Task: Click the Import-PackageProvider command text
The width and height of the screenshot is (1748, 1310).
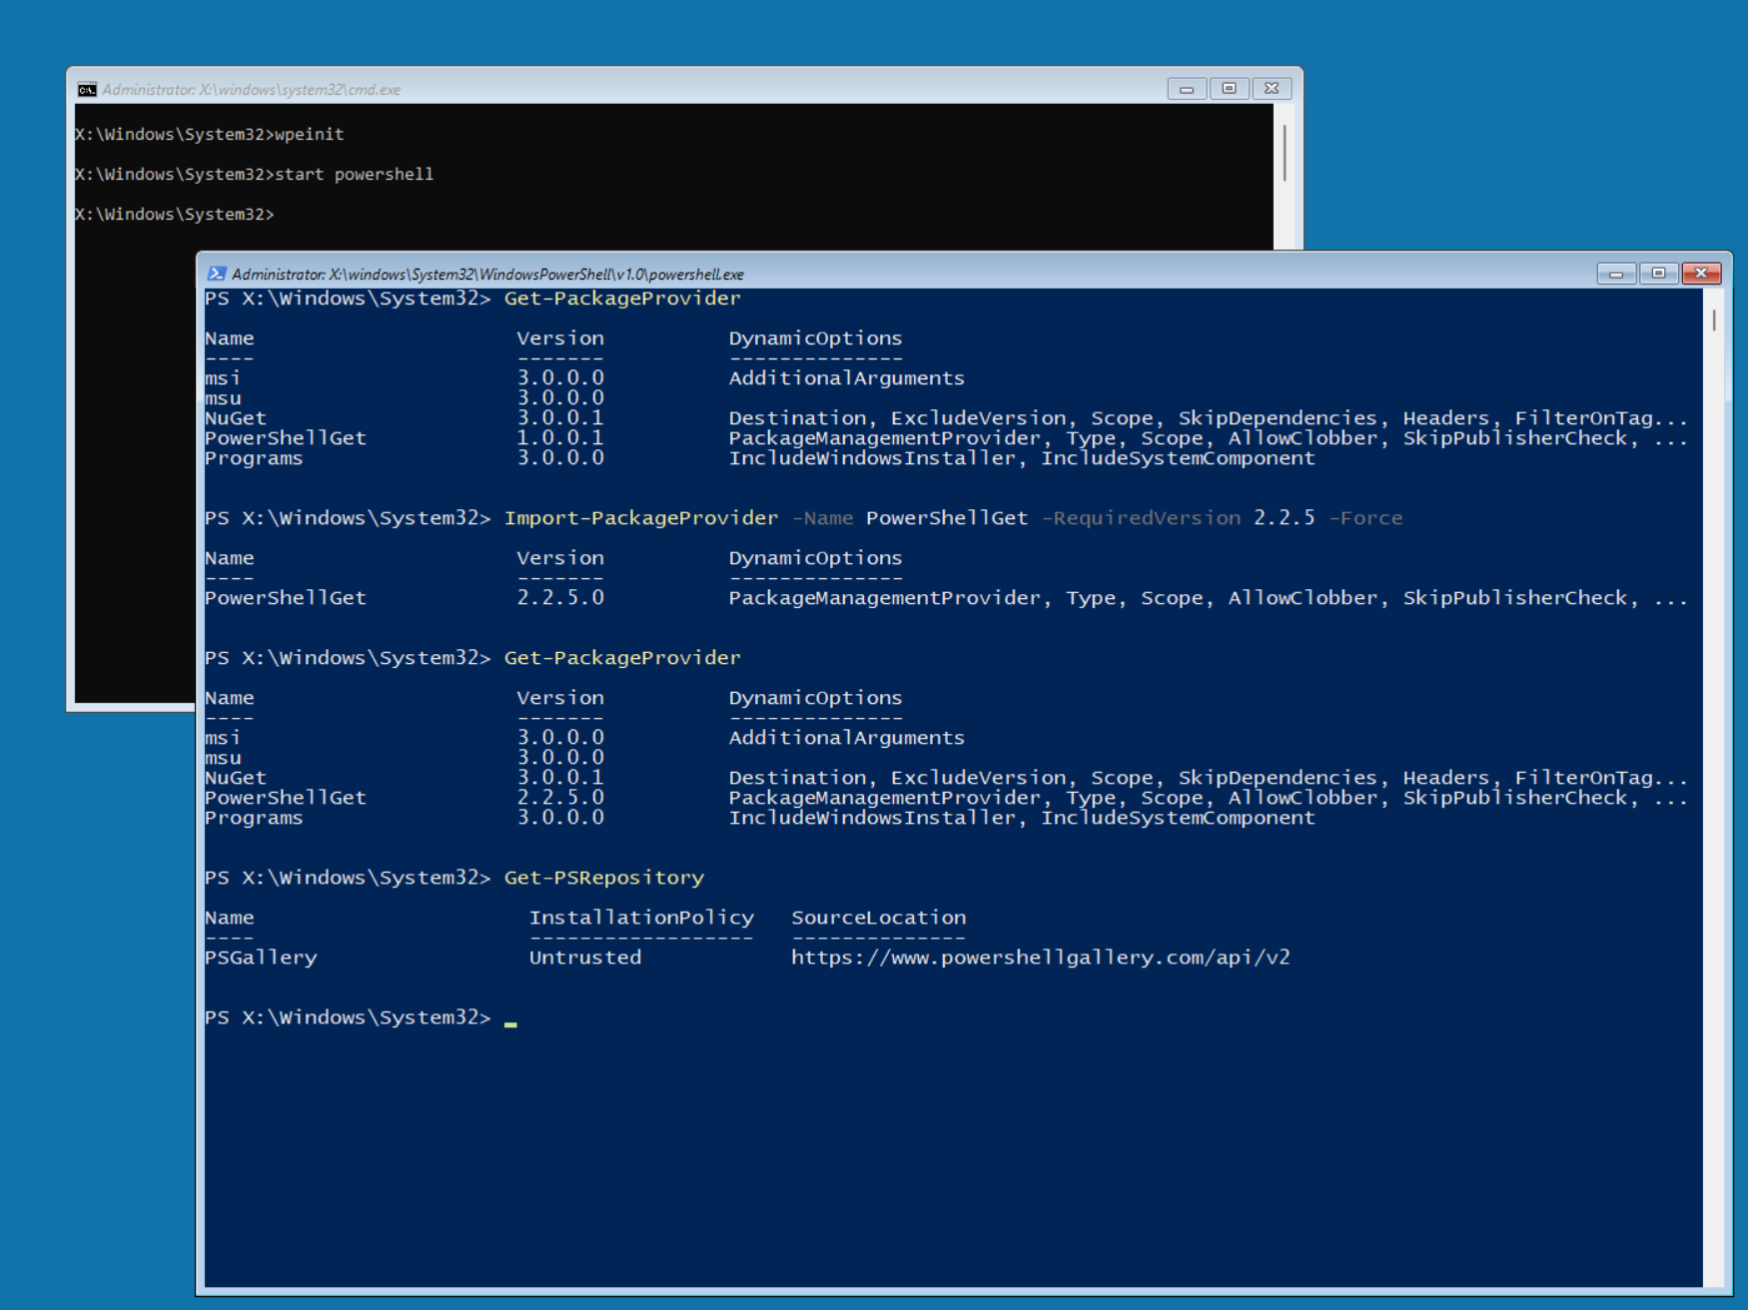Action: tap(640, 518)
